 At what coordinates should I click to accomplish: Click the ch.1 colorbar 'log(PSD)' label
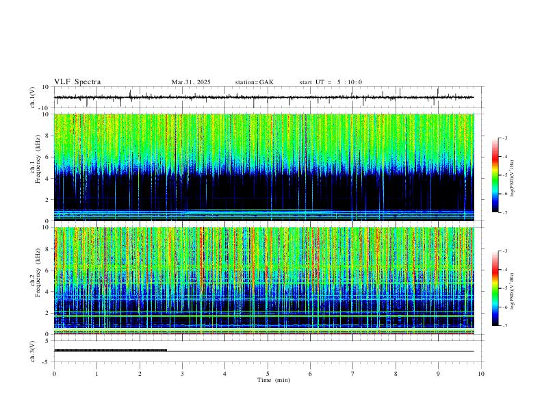point(512,178)
